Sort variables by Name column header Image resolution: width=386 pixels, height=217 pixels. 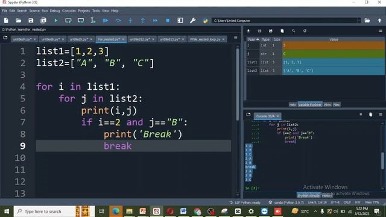coord(253,39)
